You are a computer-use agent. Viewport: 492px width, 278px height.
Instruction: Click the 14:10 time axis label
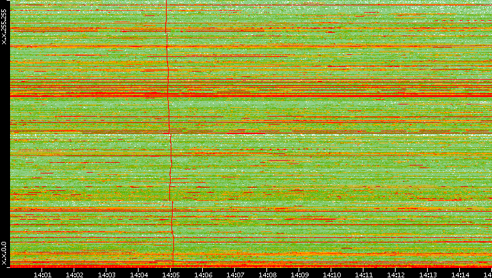[x=331, y=275]
